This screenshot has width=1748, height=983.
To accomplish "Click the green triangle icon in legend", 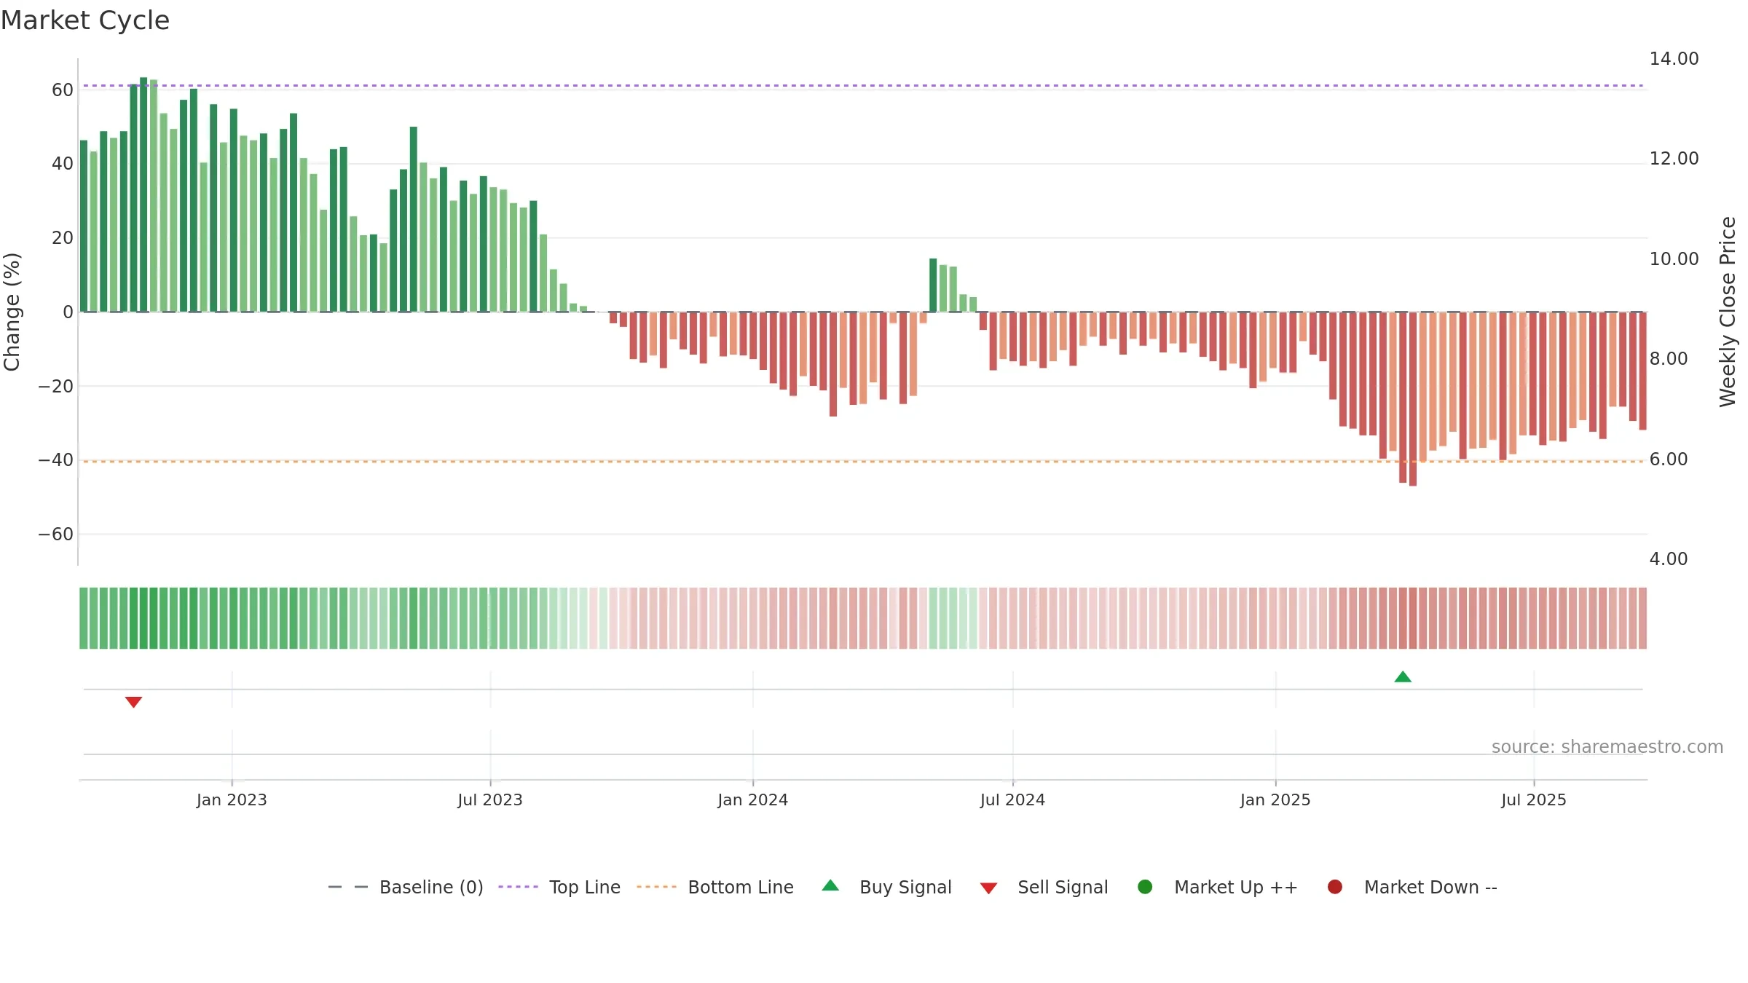I will point(830,885).
